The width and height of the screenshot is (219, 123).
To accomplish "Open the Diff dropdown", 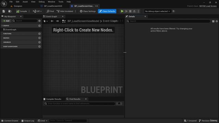I will coord(37,11).
